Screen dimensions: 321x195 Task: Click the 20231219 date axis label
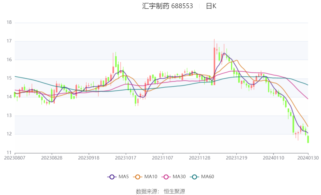[x=236, y=158]
